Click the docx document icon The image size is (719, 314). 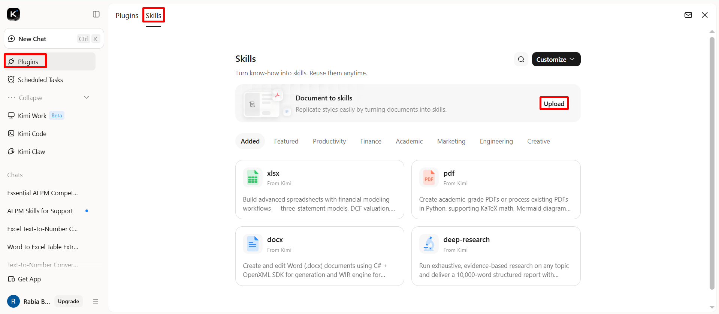[x=253, y=244]
